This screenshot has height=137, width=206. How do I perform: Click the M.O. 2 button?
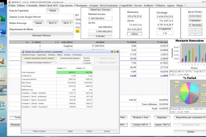(52, 23)
